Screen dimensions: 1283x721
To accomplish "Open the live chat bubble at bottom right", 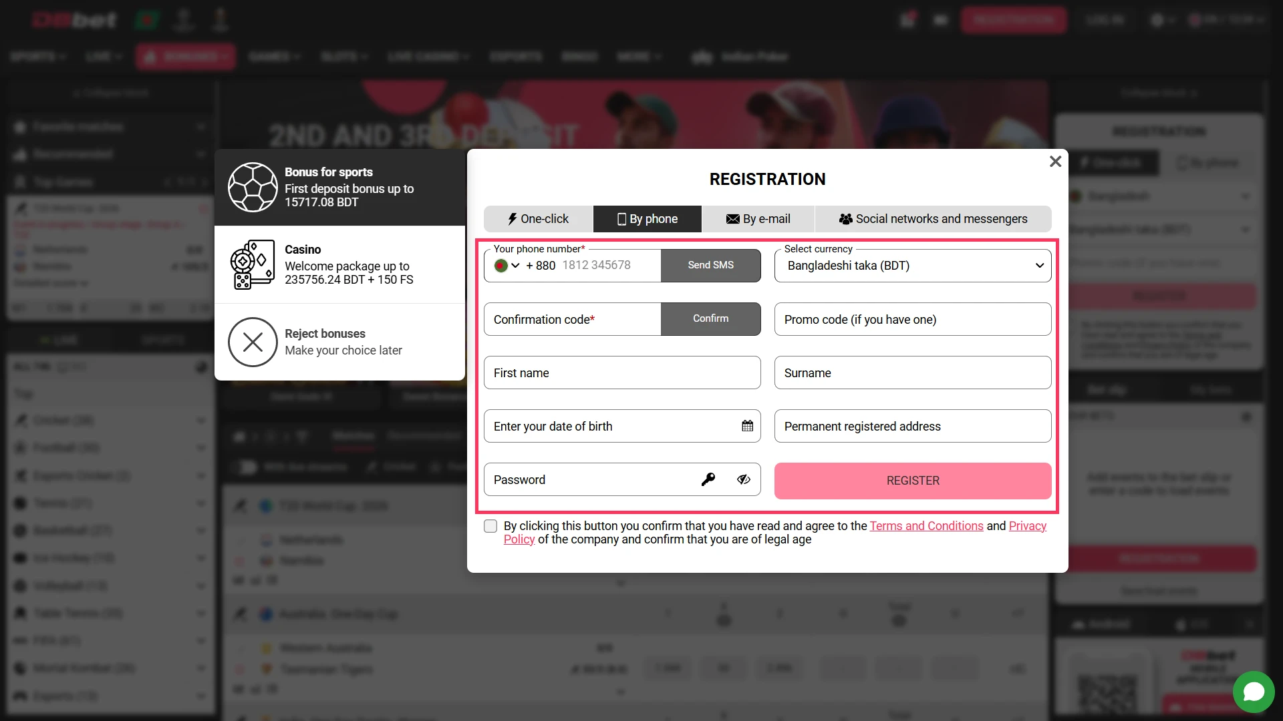I will [x=1254, y=692].
